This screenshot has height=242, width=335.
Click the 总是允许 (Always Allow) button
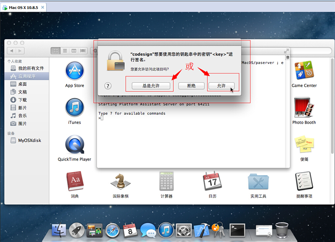coord(151,86)
